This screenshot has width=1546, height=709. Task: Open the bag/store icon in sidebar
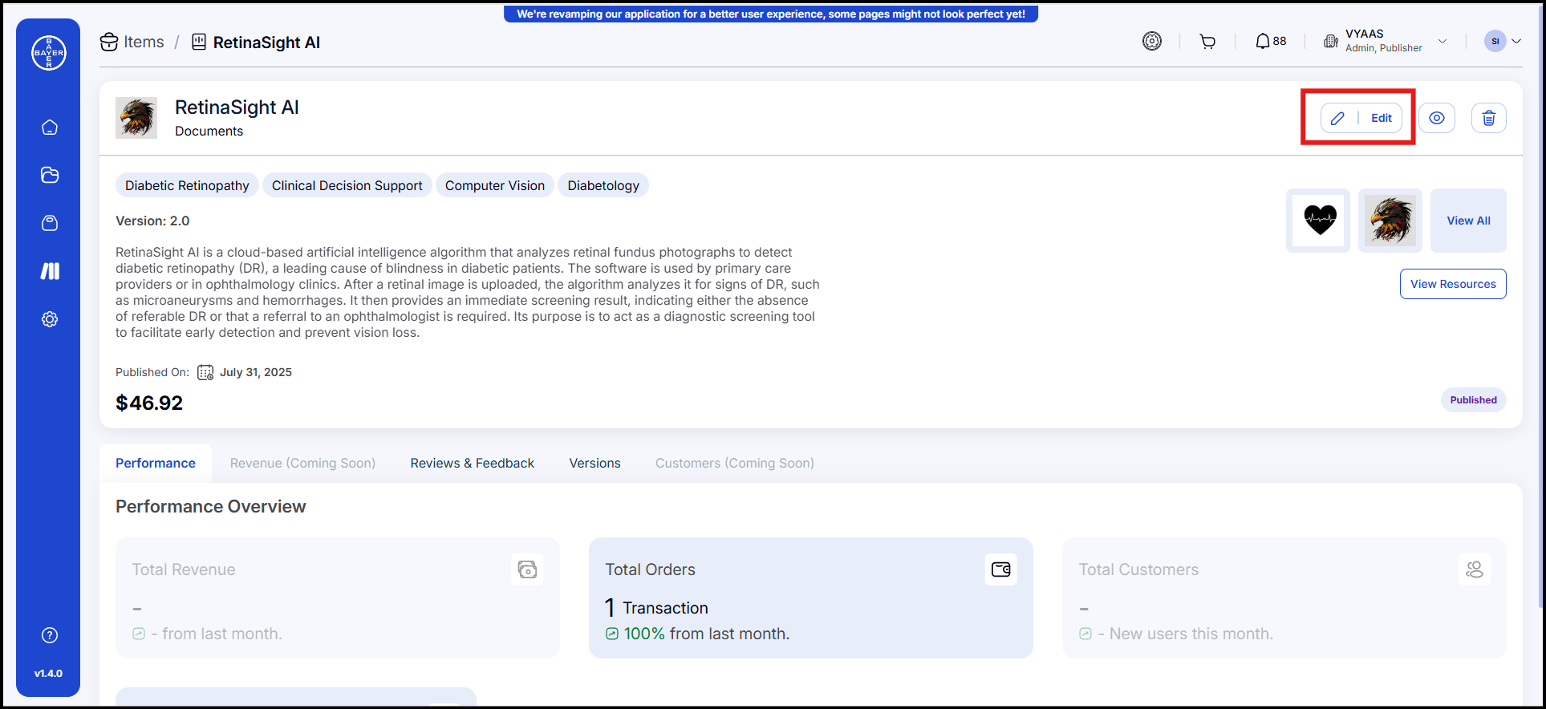50,223
